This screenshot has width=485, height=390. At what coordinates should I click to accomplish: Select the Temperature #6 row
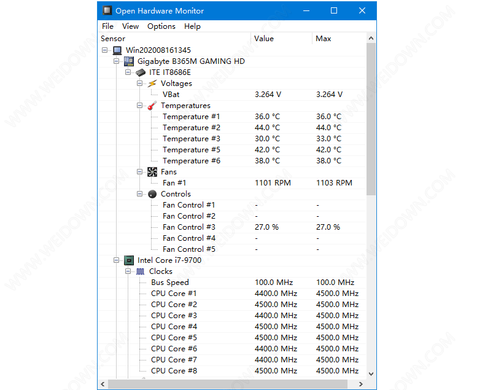tap(232, 161)
